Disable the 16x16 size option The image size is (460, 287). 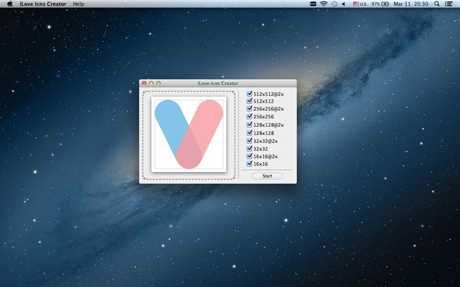click(x=250, y=164)
